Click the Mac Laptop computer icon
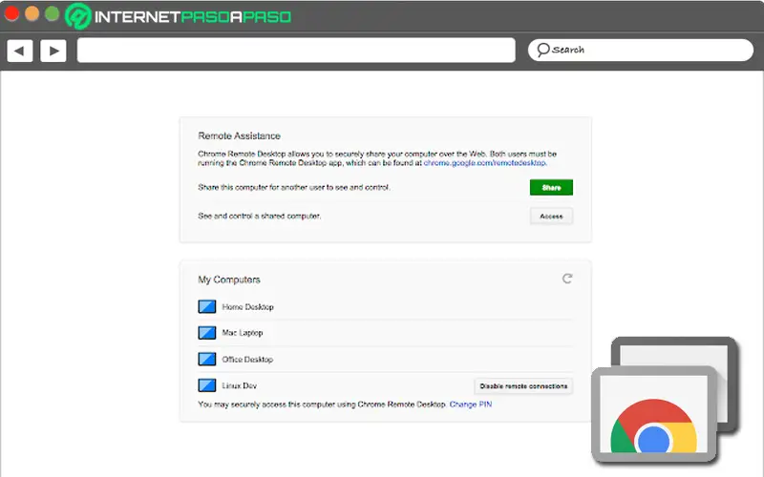Viewport: 764px width, 477px height. pyautogui.click(x=207, y=333)
